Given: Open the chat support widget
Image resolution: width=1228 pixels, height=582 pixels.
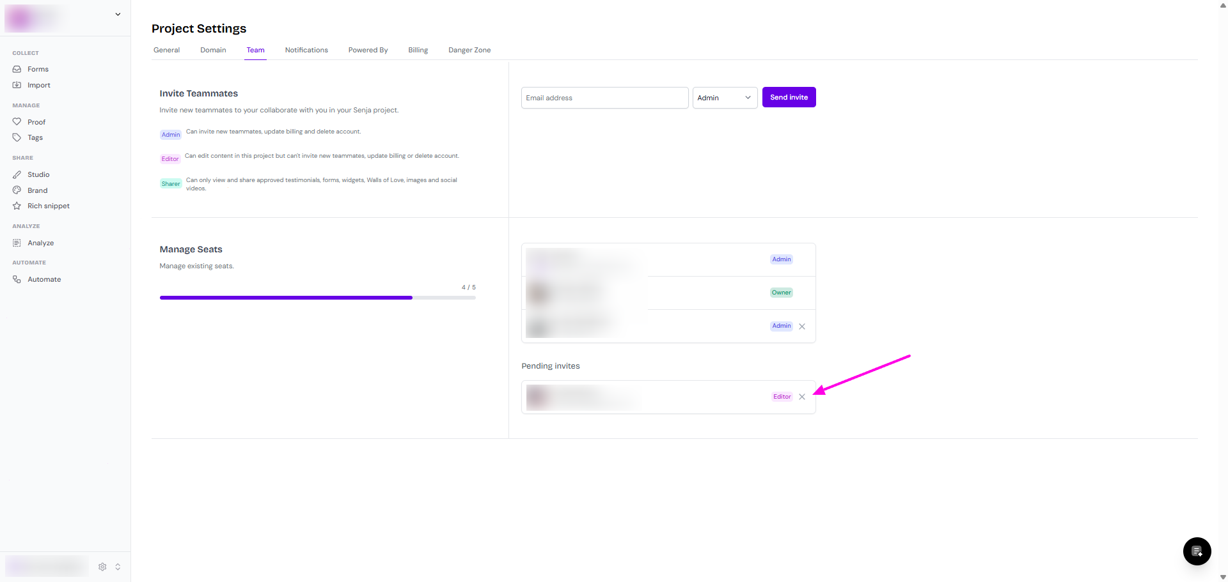Looking at the screenshot, I should pos(1197,551).
